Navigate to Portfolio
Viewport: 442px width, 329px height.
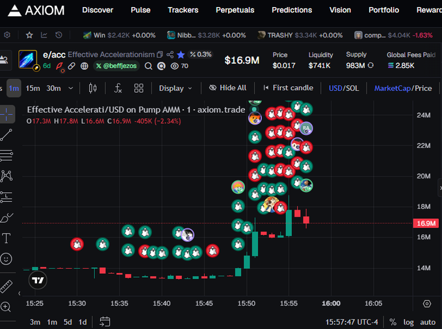(383, 10)
